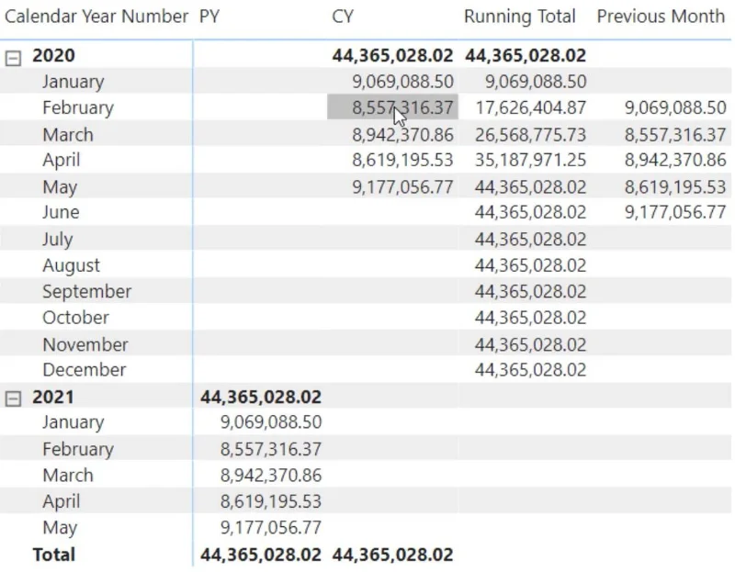Viewport: 735px width, 572px height.
Task: Select the October row label
Action: coord(76,318)
